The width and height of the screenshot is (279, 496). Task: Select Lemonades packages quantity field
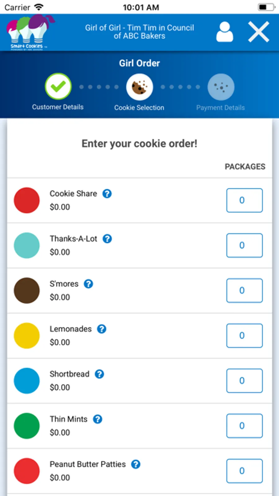[x=244, y=336]
